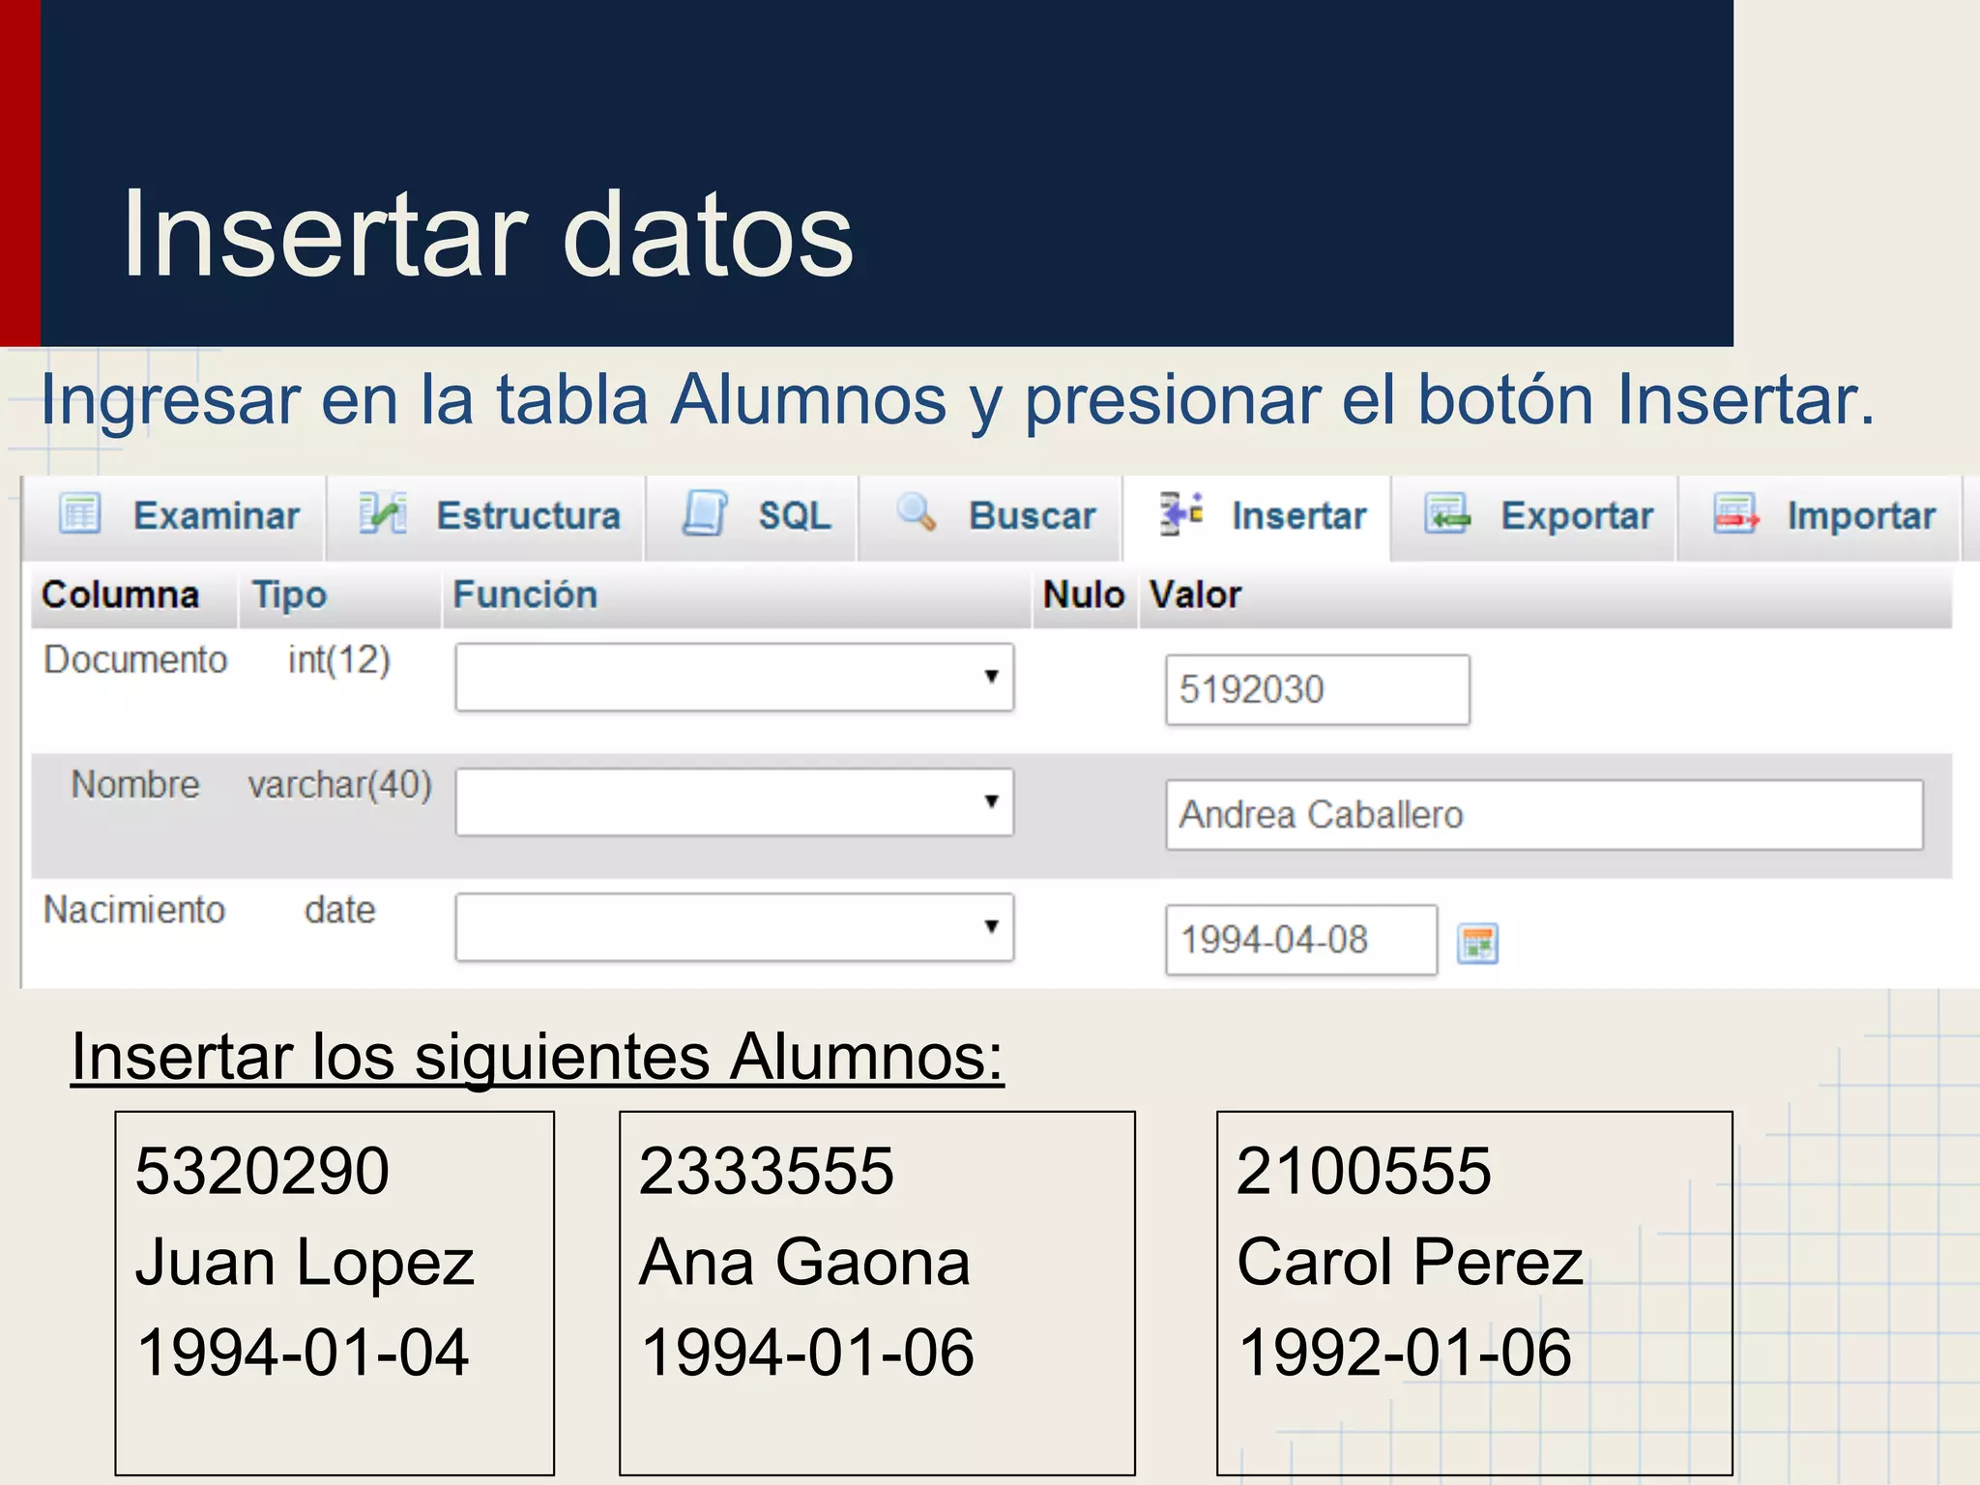Image resolution: width=1980 pixels, height=1485 pixels.
Task: Click the Valor column header
Action: click(1195, 595)
